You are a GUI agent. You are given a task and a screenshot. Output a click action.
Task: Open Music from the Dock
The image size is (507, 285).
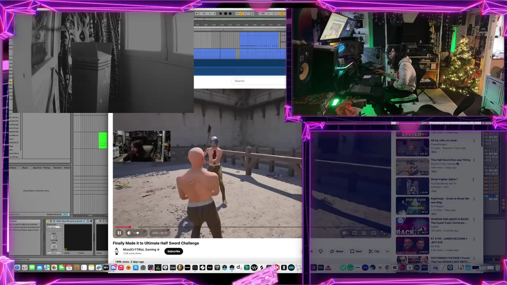pyautogui.click(x=121, y=268)
